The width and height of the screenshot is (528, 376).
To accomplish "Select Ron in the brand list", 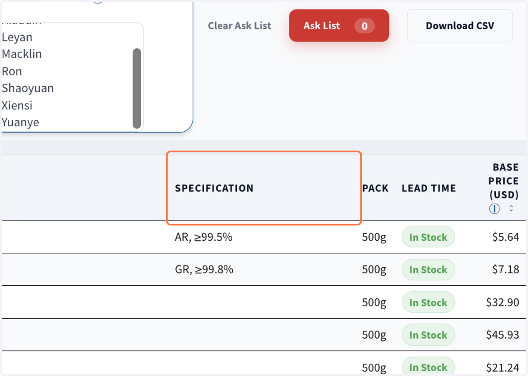I will pyautogui.click(x=12, y=71).
